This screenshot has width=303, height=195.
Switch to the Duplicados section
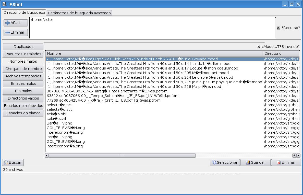[x=23, y=47]
